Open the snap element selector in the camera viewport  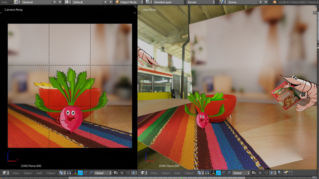click(x=134, y=173)
